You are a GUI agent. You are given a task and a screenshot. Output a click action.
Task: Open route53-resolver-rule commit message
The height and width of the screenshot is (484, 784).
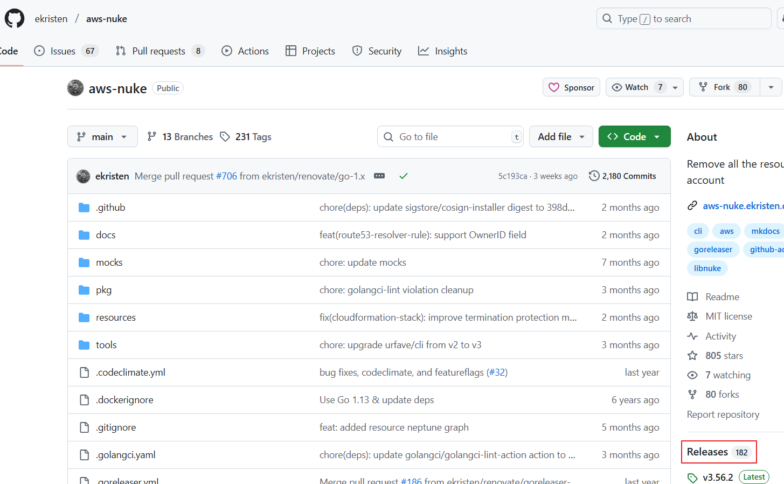pos(423,235)
